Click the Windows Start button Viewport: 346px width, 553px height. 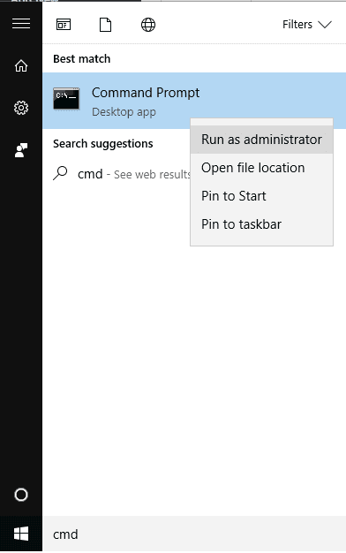(x=21, y=534)
